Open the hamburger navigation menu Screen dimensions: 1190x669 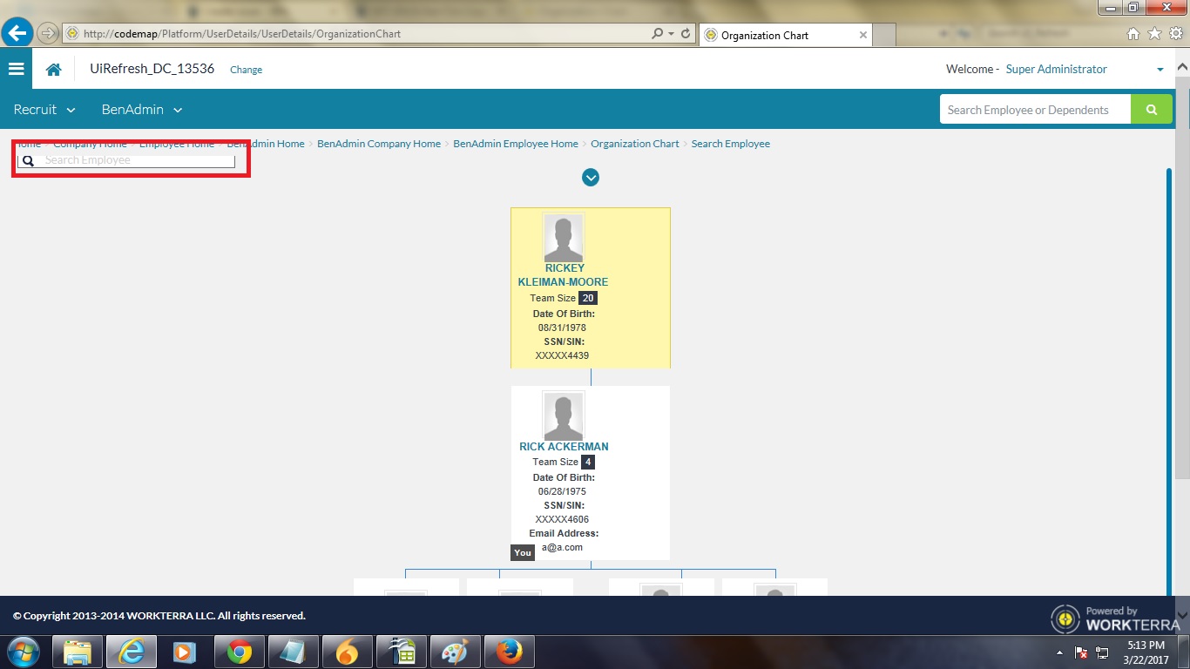16,69
